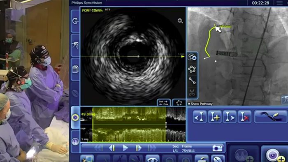Click the add physiology waveform button

point(244,155)
